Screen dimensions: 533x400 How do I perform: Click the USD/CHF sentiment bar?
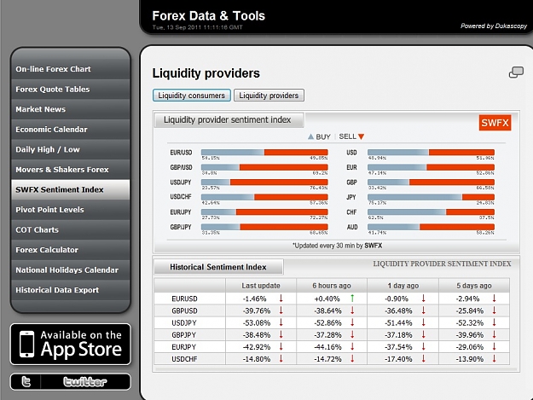pos(264,197)
